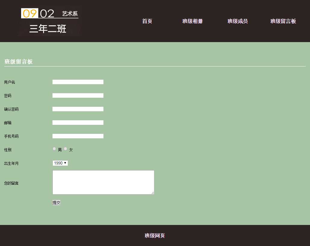Click the message textarea resize handle

click(x=153, y=193)
